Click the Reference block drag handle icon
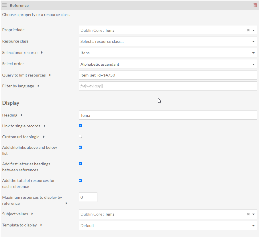This screenshot has height=237, width=263. [x=5, y=5]
